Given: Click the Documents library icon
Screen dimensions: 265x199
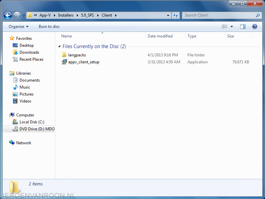Looking at the screenshot, I should [x=15, y=80].
